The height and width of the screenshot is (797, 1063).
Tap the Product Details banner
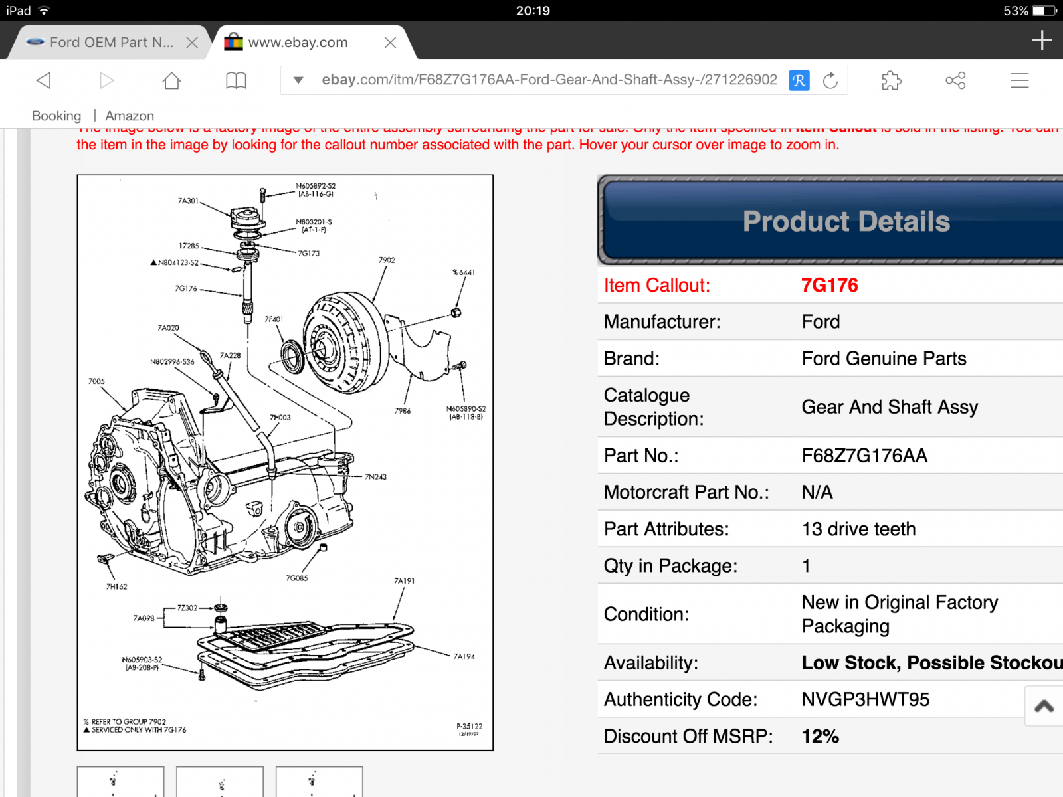830,221
